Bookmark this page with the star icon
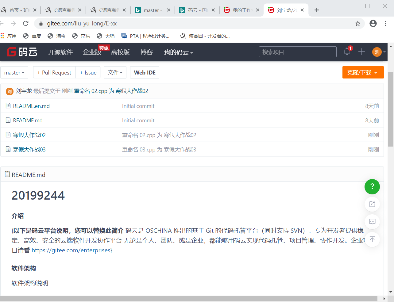The width and height of the screenshot is (394, 302). click(358, 24)
